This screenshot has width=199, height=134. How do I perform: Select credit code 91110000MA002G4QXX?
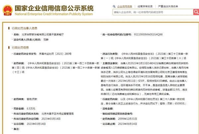[148, 34]
